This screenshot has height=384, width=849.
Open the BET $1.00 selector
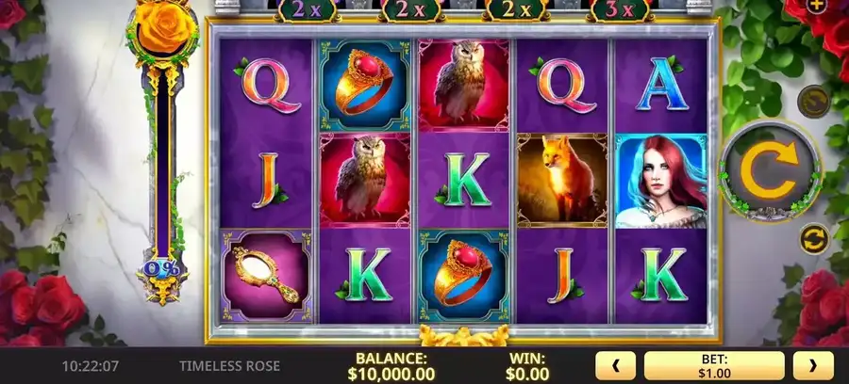coord(714,365)
